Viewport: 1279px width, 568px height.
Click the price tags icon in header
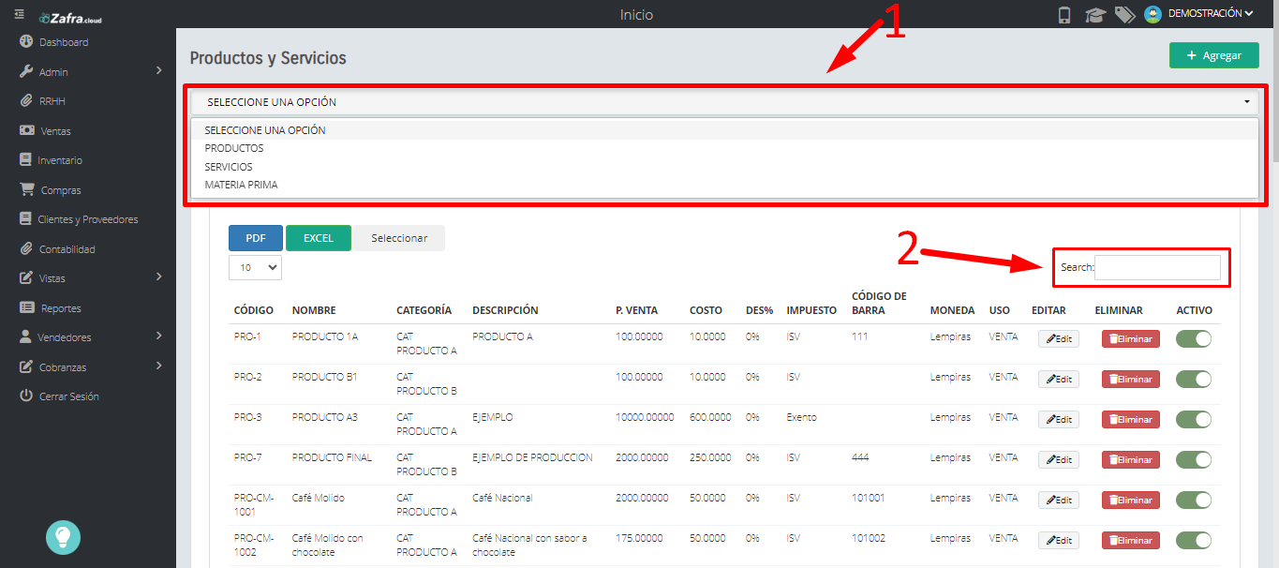click(x=1124, y=14)
